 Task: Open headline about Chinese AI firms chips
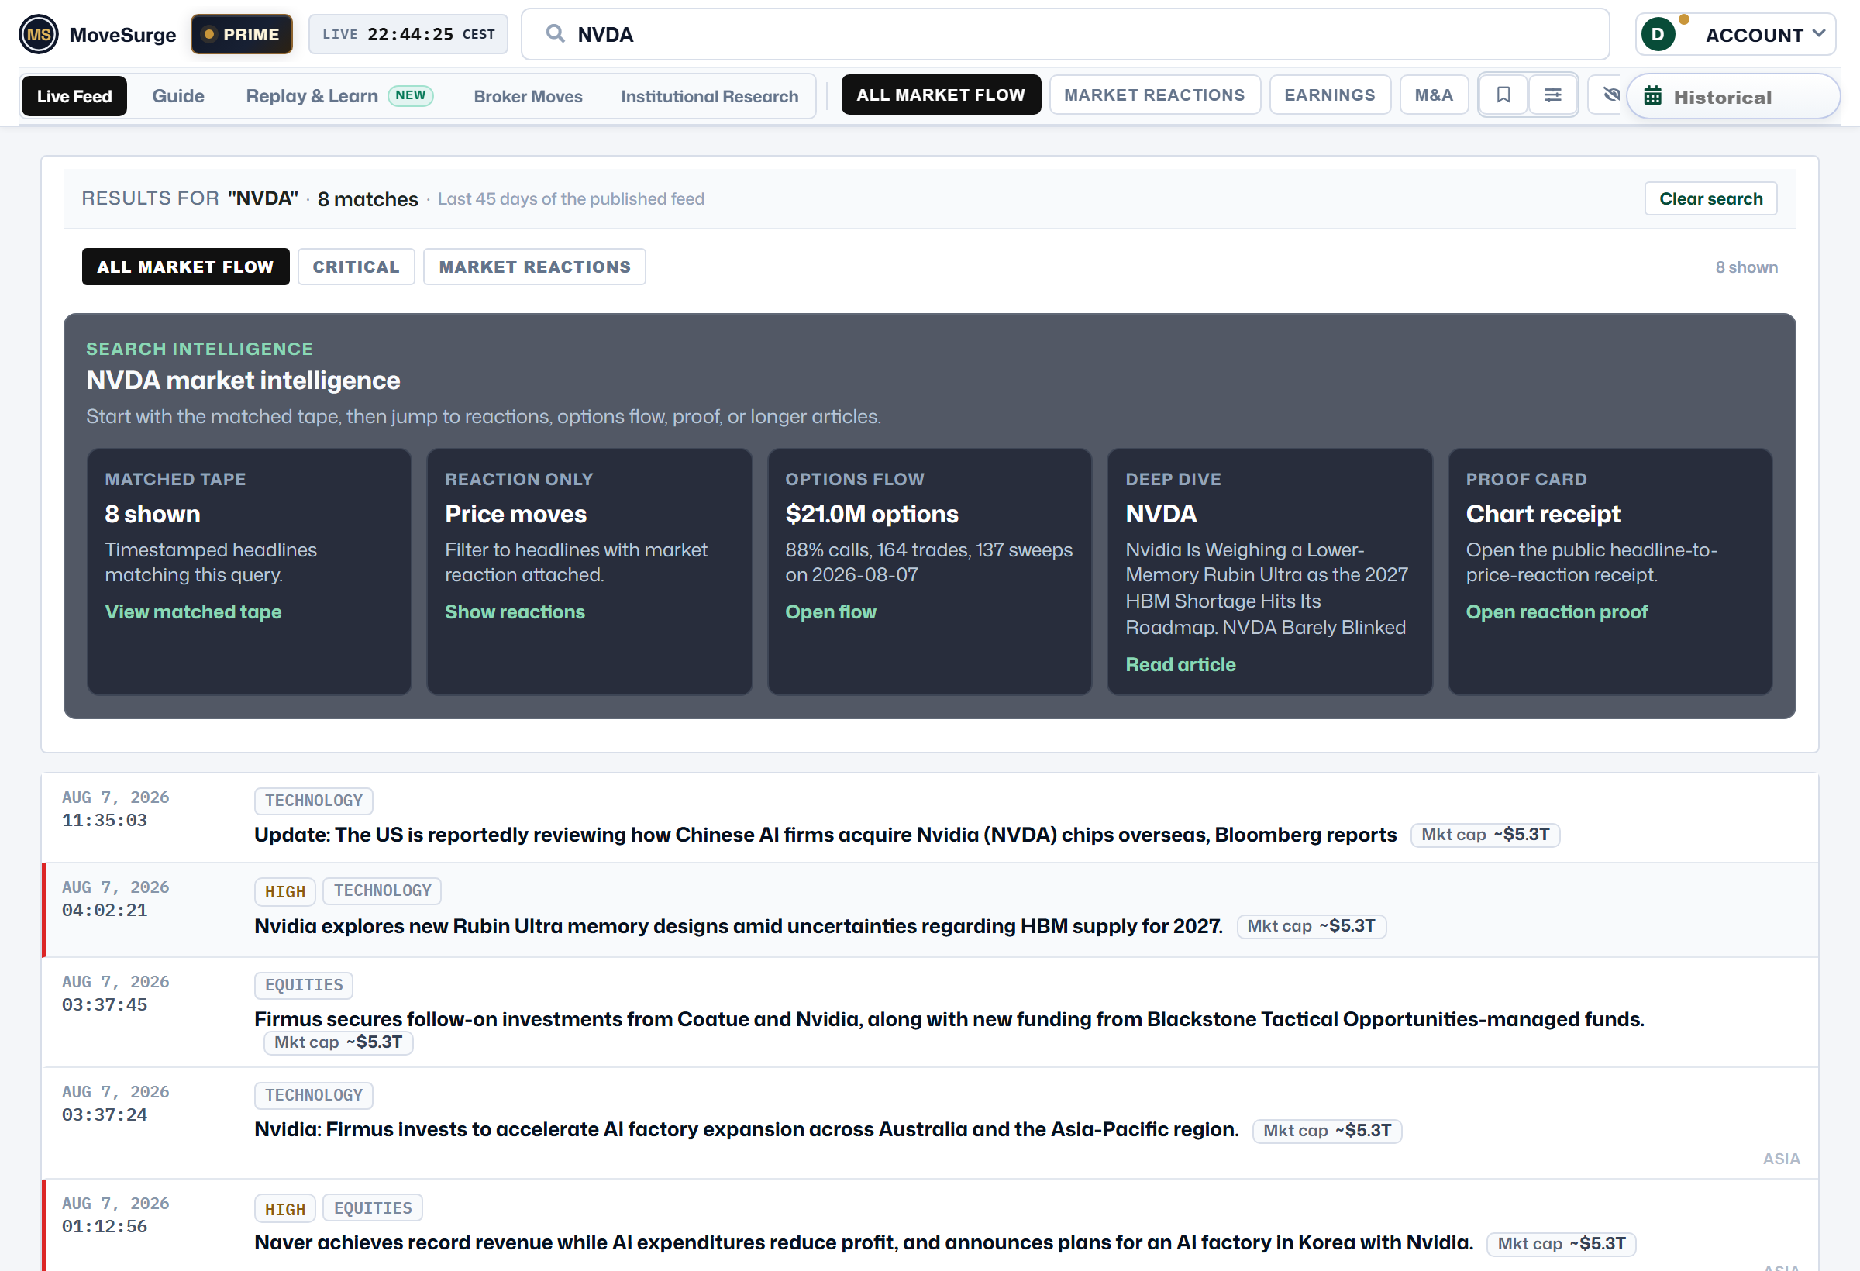[825, 835]
